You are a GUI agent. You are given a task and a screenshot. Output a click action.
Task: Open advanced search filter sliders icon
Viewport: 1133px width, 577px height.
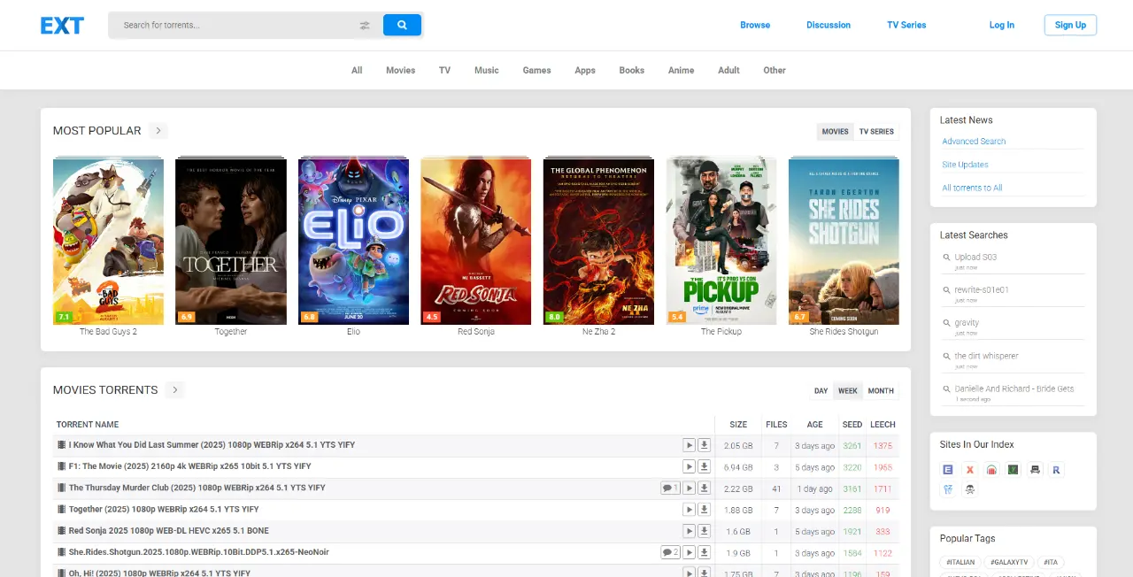pyautogui.click(x=365, y=26)
